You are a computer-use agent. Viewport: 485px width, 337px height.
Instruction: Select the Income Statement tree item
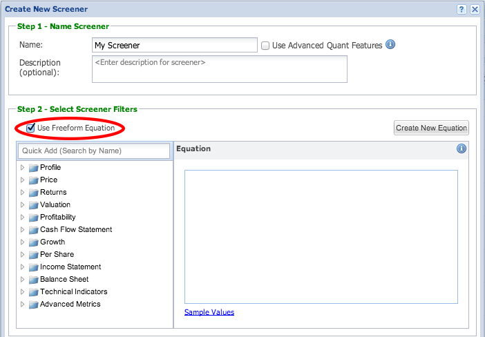click(x=70, y=267)
